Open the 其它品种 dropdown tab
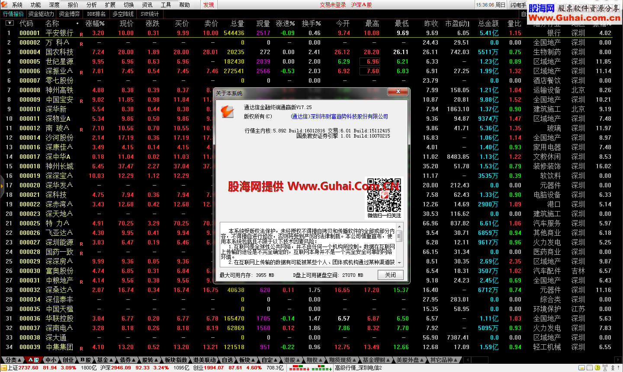Viewport: 623px width, 372px height. pos(444,360)
